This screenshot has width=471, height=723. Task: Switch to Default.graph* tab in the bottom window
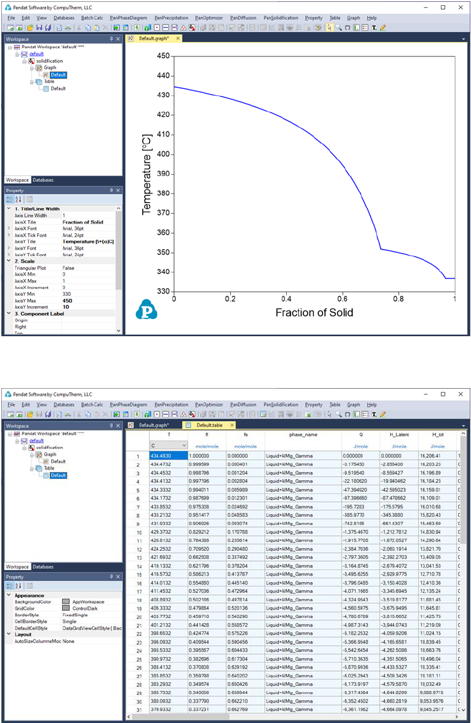coord(154,425)
